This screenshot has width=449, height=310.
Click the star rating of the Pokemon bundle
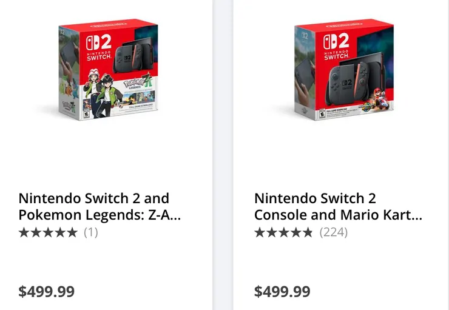tap(48, 232)
